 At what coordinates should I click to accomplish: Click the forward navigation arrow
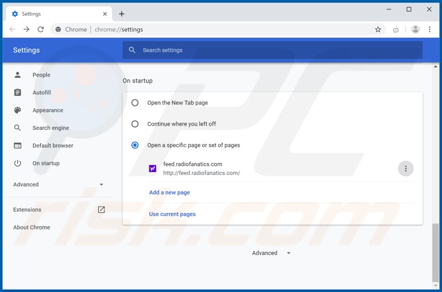tap(26, 29)
